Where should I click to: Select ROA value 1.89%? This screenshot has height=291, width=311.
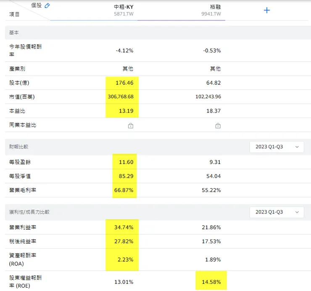click(x=213, y=260)
